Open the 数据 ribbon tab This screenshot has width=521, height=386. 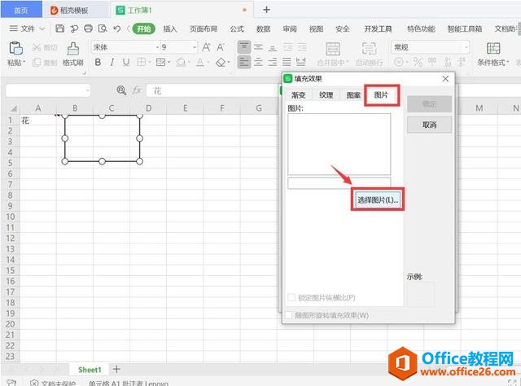[263, 29]
